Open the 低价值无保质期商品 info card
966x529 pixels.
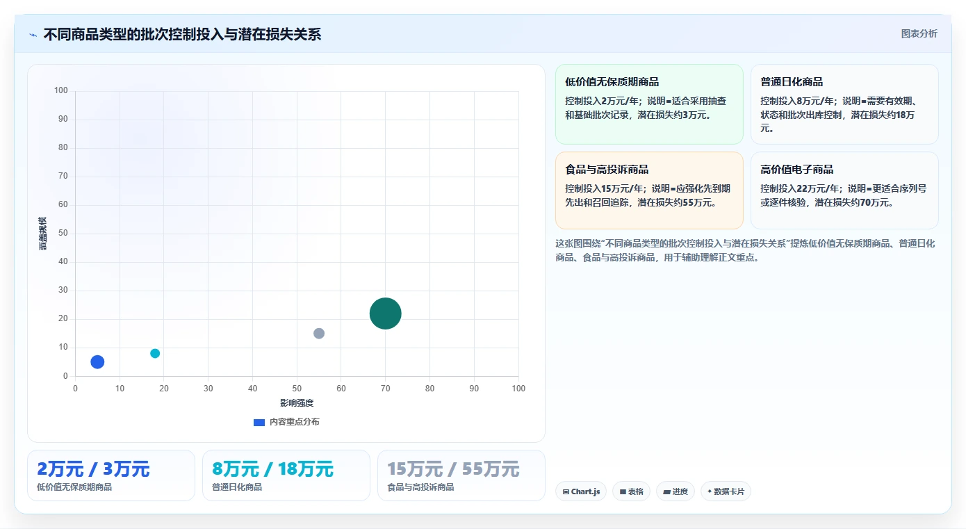[x=649, y=104]
